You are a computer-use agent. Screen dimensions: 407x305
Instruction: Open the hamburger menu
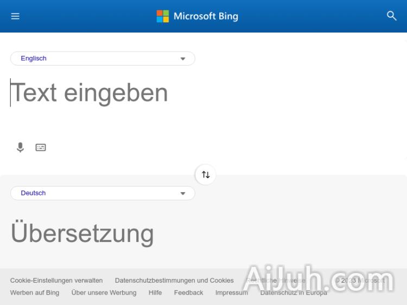click(15, 16)
